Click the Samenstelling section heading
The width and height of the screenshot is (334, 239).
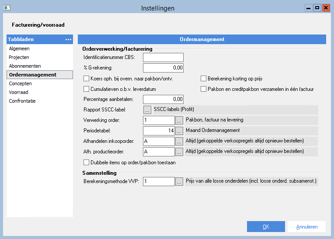(100, 173)
